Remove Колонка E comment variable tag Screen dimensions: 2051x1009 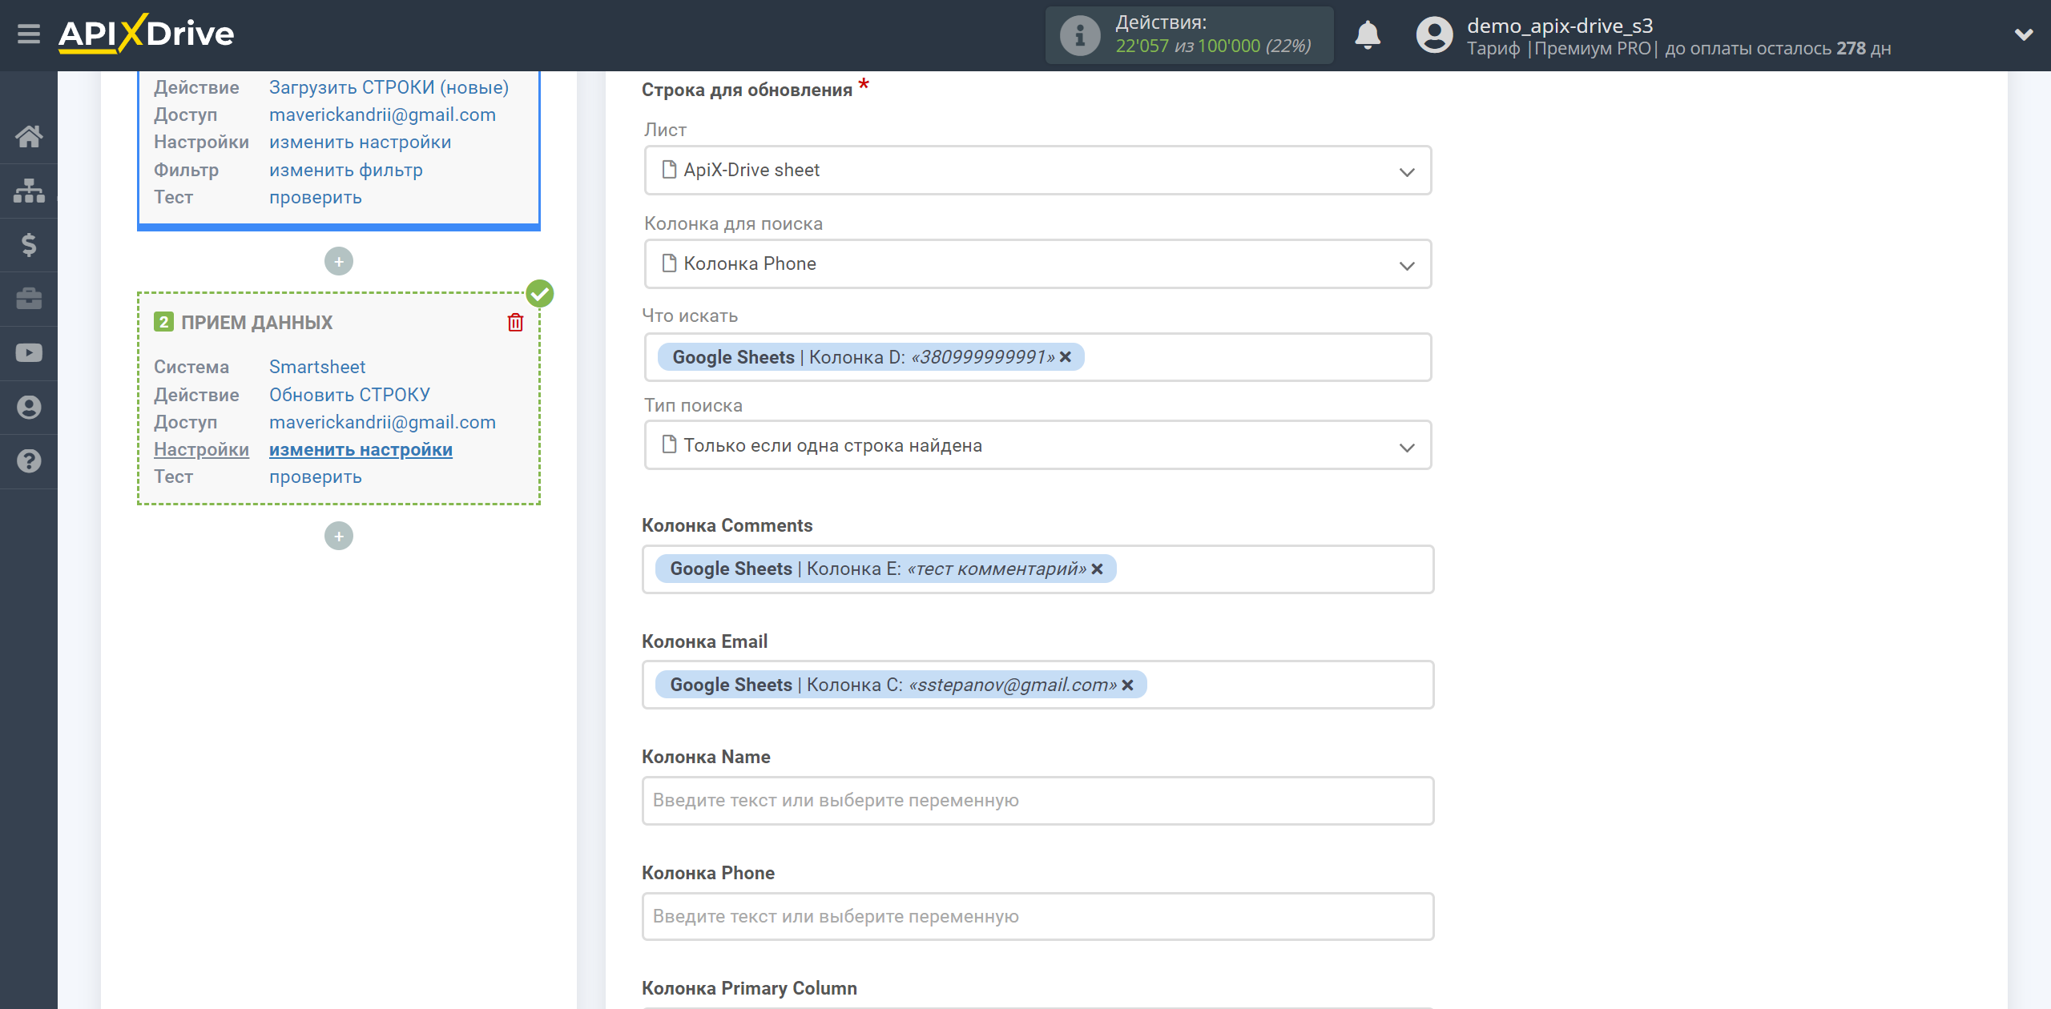1097,569
